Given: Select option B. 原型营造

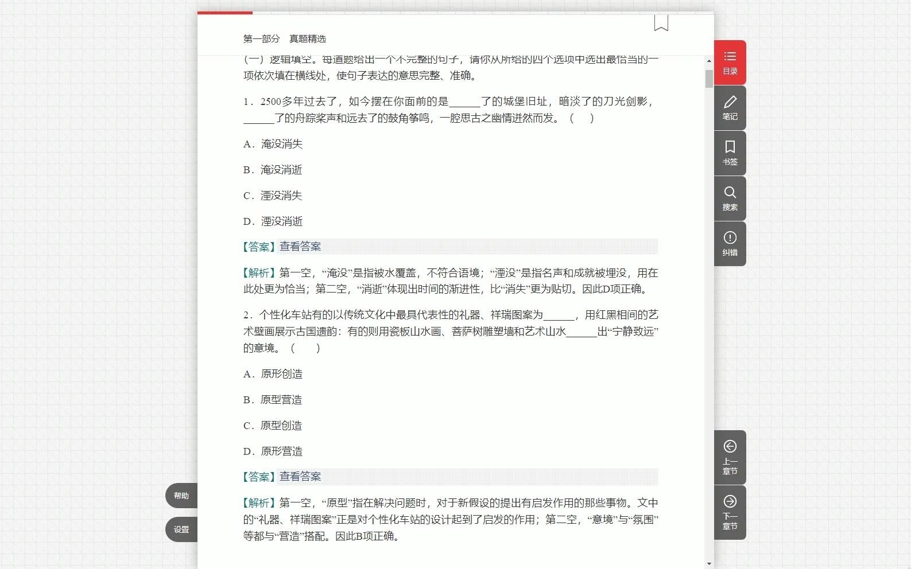Looking at the screenshot, I should pyautogui.click(x=273, y=400).
